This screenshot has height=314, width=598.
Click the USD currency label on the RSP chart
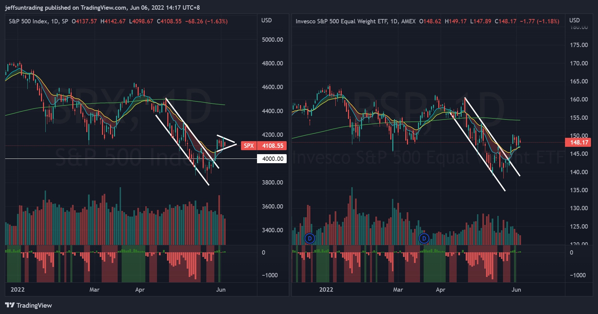574,20
